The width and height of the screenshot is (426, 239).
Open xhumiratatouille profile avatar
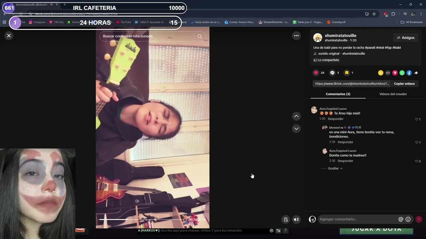[318, 38]
